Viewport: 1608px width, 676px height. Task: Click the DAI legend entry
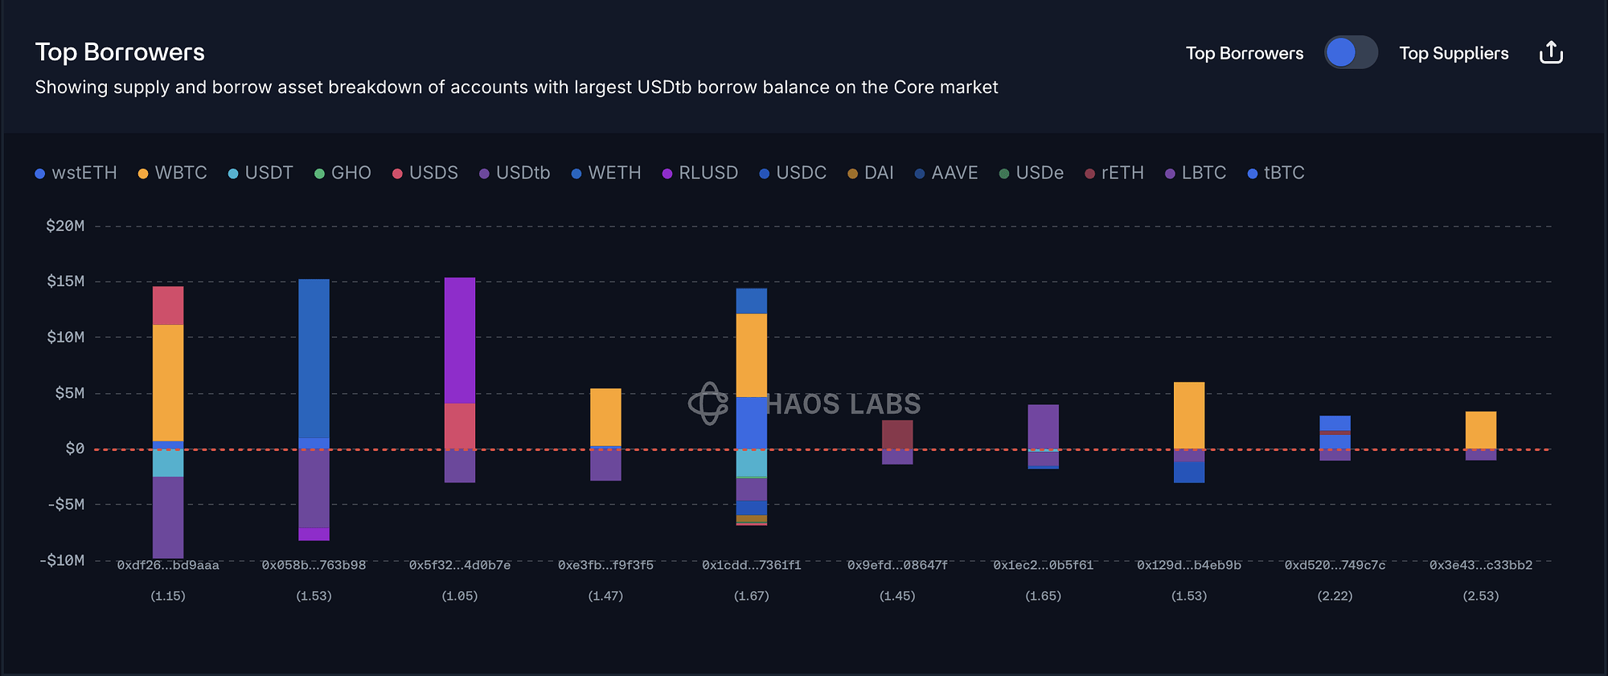pyautogui.click(x=871, y=173)
